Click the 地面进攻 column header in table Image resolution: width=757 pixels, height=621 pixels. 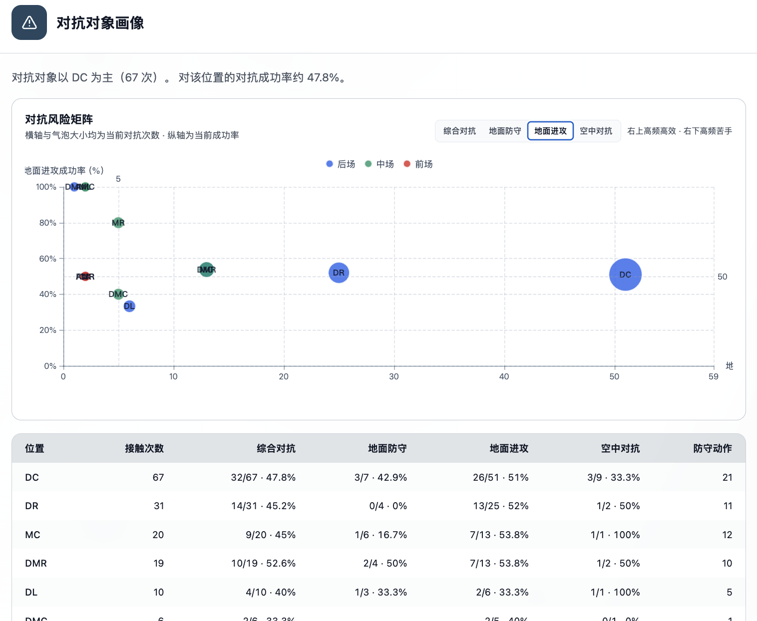click(509, 448)
